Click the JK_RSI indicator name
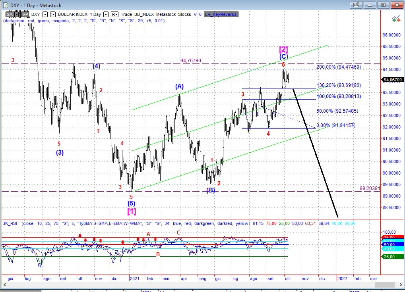 pyautogui.click(x=10, y=223)
